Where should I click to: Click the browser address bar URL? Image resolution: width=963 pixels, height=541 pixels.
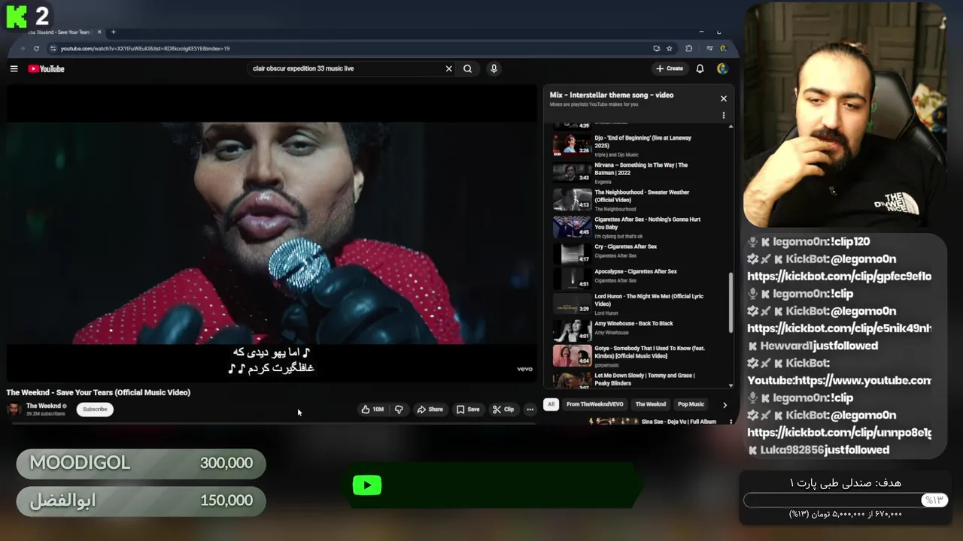pyautogui.click(x=145, y=49)
